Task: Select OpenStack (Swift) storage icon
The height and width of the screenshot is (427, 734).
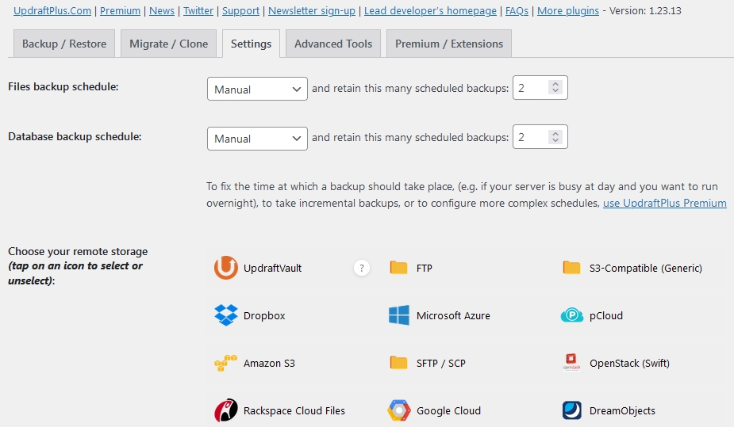Action: tap(572, 363)
